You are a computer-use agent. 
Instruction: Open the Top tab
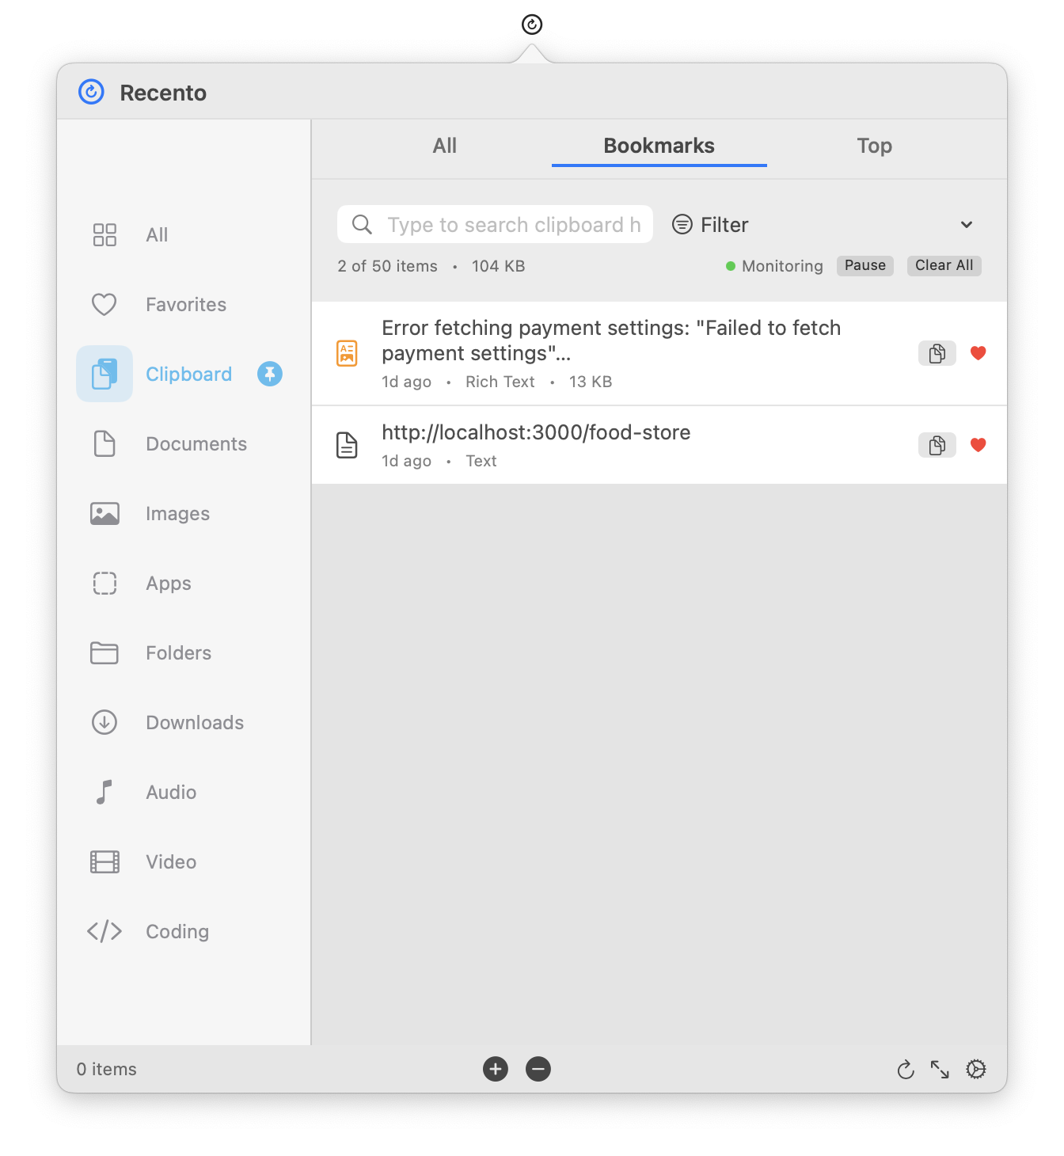coord(874,146)
